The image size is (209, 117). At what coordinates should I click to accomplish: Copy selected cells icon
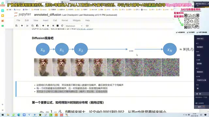tap(32, 26)
